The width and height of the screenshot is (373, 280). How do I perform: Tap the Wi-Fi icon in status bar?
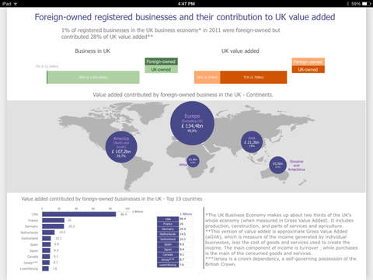tap(16, 4)
